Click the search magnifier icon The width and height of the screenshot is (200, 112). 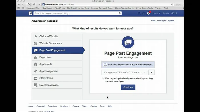[x=120, y=13]
